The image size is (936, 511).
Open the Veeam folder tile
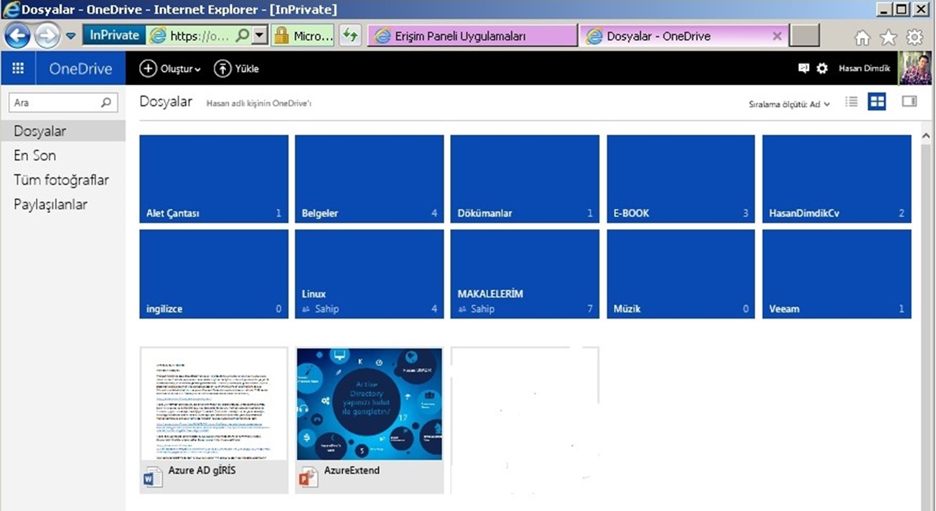coord(837,274)
